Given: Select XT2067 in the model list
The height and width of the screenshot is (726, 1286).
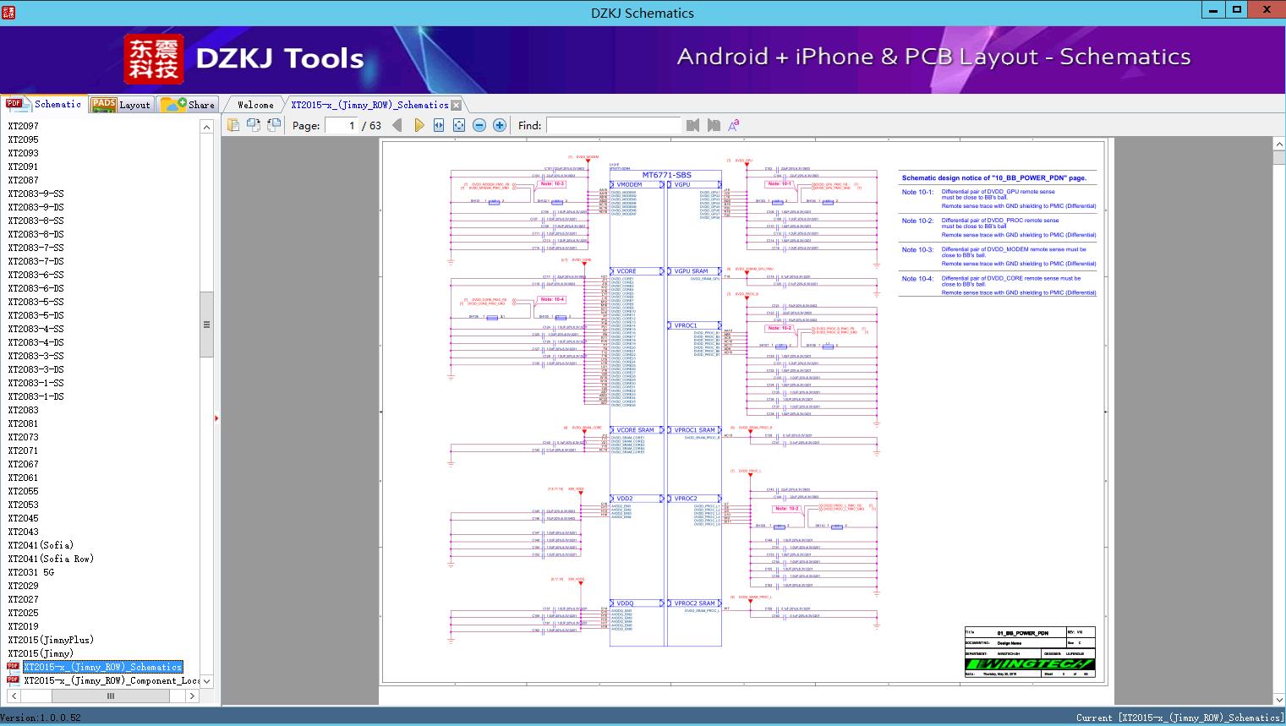Looking at the screenshot, I should [24, 464].
